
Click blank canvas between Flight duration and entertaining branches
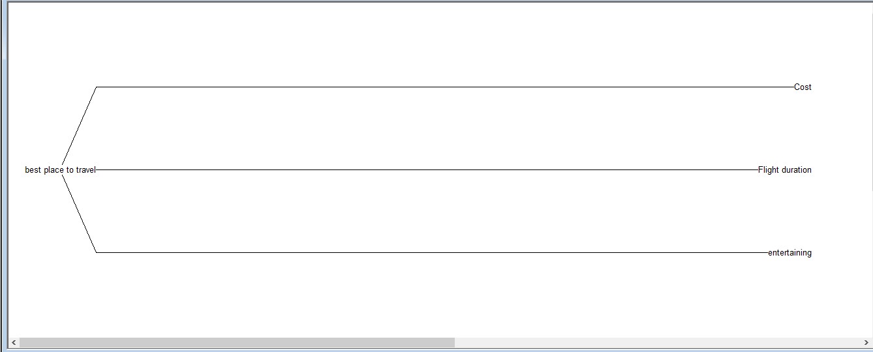pos(444,211)
